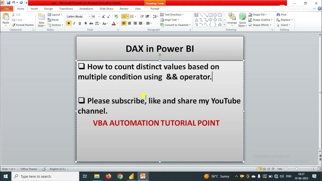Viewport: 322px width, 181px height.
Task: Open the Text Direction dropdown
Action: (172, 15)
